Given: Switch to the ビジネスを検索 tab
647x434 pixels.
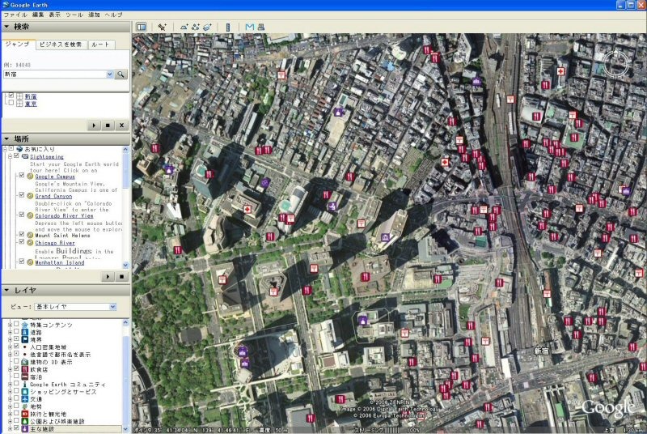Looking at the screenshot, I should coord(61,45).
